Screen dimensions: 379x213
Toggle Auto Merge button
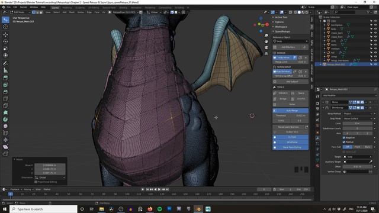[291, 111]
